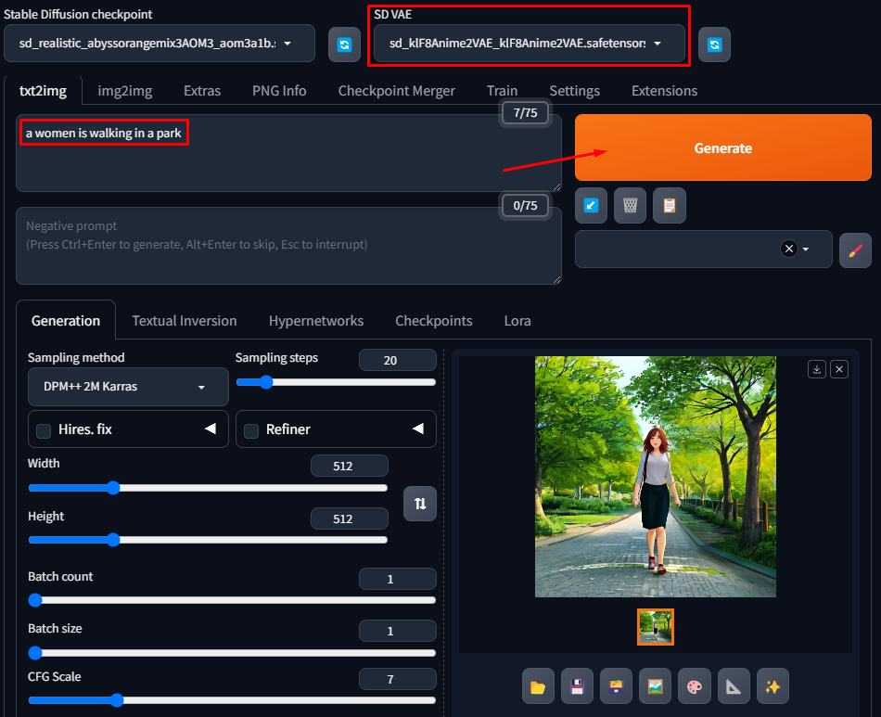Open the output folder with the folder icon
This screenshot has width=881, height=717.
coord(538,686)
